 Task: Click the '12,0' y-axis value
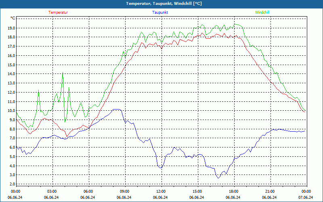tap(11, 93)
